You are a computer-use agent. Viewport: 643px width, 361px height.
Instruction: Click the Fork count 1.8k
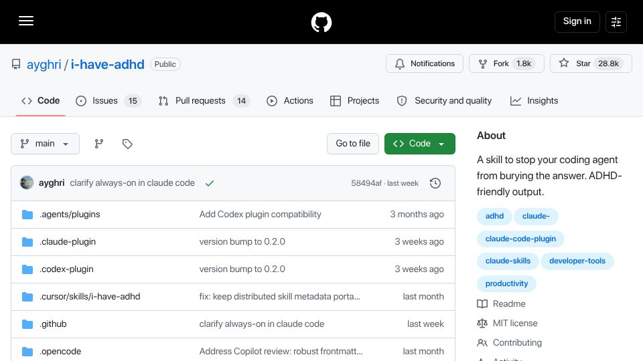point(524,64)
